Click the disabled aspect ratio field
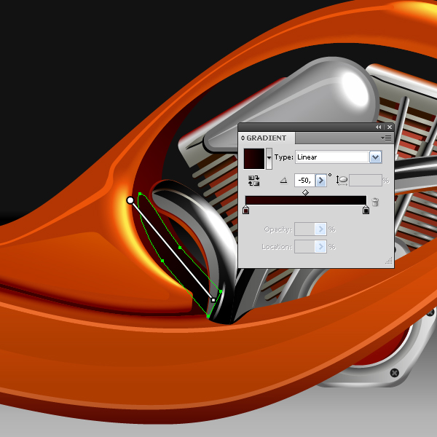Image resolution: width=437 pixels, height=437 pixels. 366,181
